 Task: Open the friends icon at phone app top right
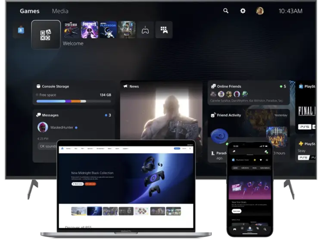pyautogui.click(x=266, y=152)
